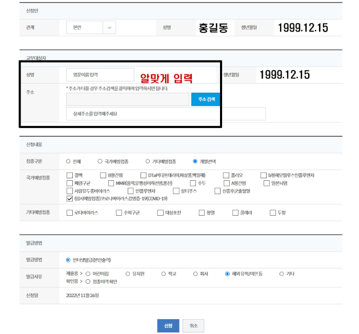Click the applicant name 홍길동
Screen dimensions: 359x334
pos(213,28)
